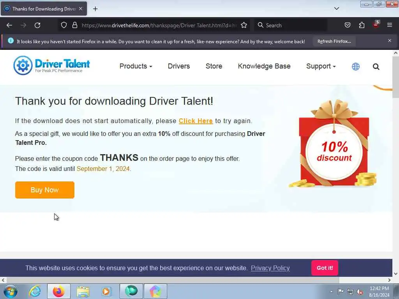The height and width of the screenshot is (299, 399).
Task: Click the Firefox taskbar icon
Action: [59, 291]
